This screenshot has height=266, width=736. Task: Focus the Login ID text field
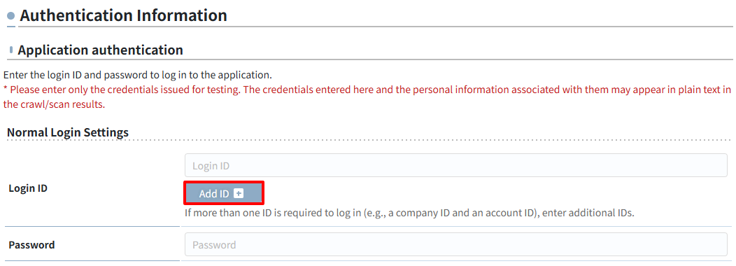(455, 165)
